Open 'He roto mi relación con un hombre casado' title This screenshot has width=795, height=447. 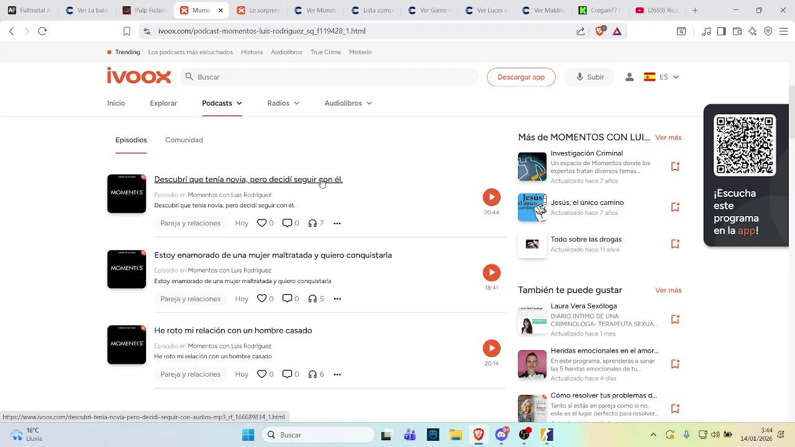pos(233,330)
